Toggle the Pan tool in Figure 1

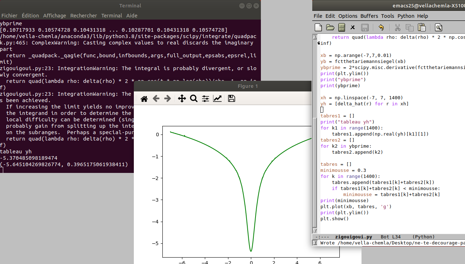pos(182,99)
